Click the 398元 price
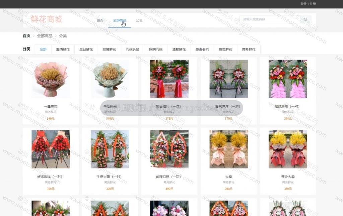343x216 pixels. coord(51,189)
